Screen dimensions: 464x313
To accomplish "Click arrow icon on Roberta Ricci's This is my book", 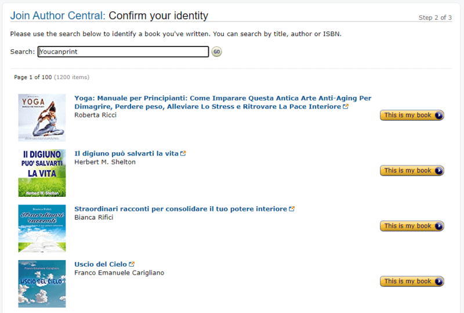I will click(439, 115).
